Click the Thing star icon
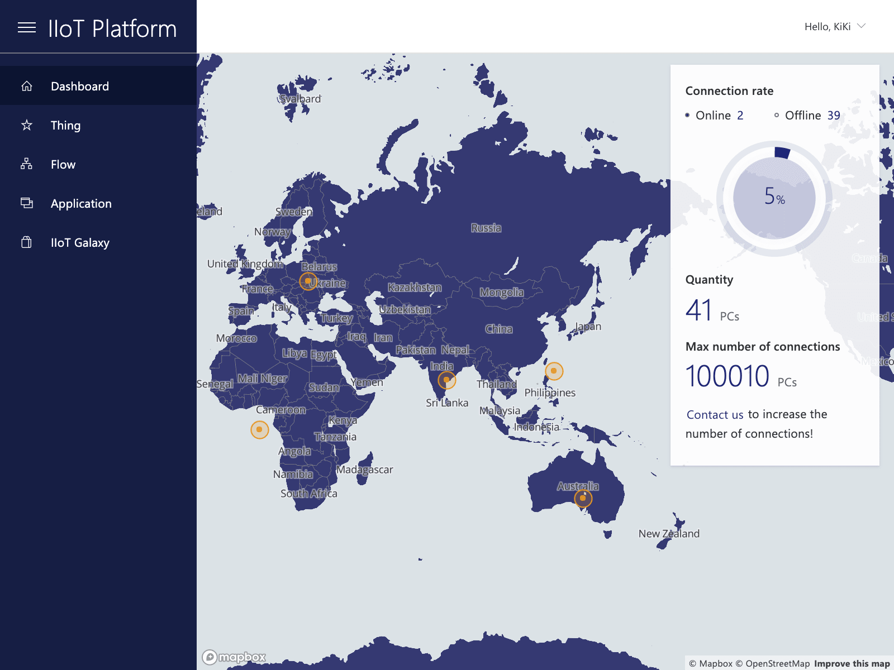Image resolution: width=894 pixels, height=670 pixels. point(27,125)
